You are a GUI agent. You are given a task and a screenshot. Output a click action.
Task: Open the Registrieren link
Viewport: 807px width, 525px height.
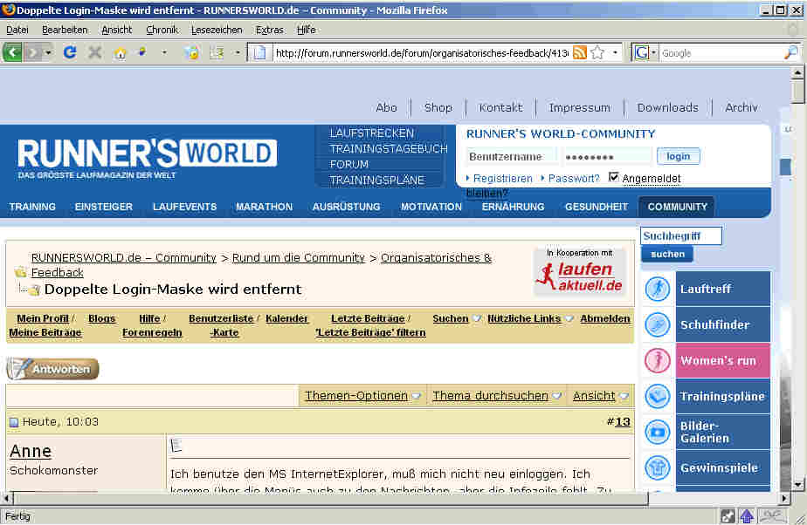[502, 178]
